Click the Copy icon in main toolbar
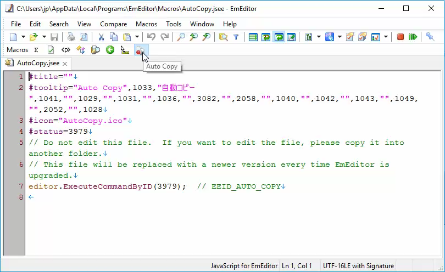Screen dimensions: 445x272 point(114,37)
